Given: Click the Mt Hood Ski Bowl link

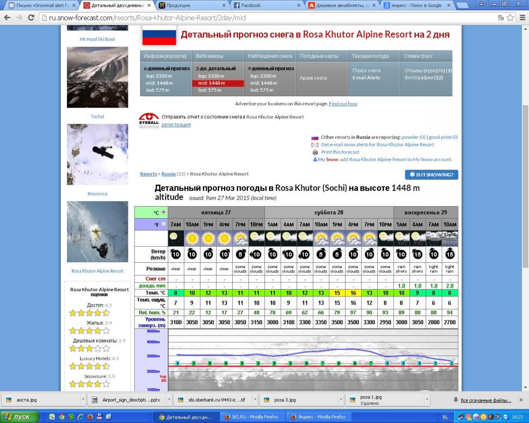Looking at the screenshot, I should click(97, 39).
